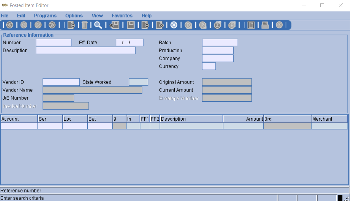This screenshot has height=201, width=350.
Task: Go to the next record icon
Action: [38, 25]
